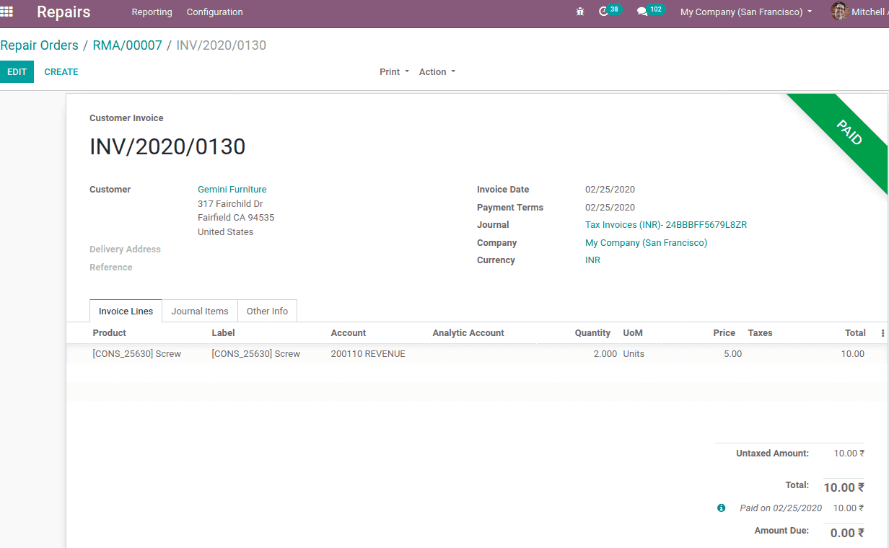Open the apps grid menu icon
Viewport: 889px width, 548px height.
tap(6, 12)
